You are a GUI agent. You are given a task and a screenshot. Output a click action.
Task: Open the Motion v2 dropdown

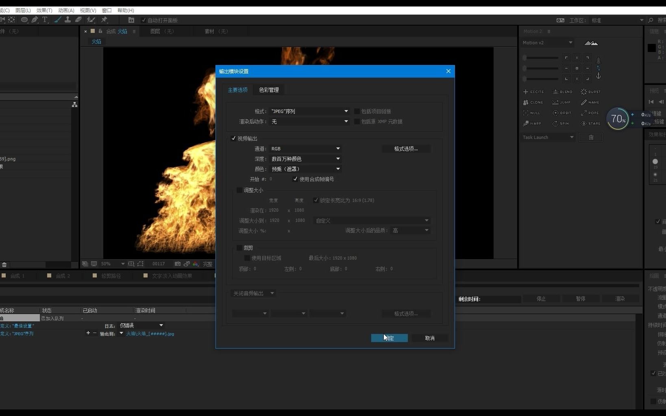tap(547, 43)
